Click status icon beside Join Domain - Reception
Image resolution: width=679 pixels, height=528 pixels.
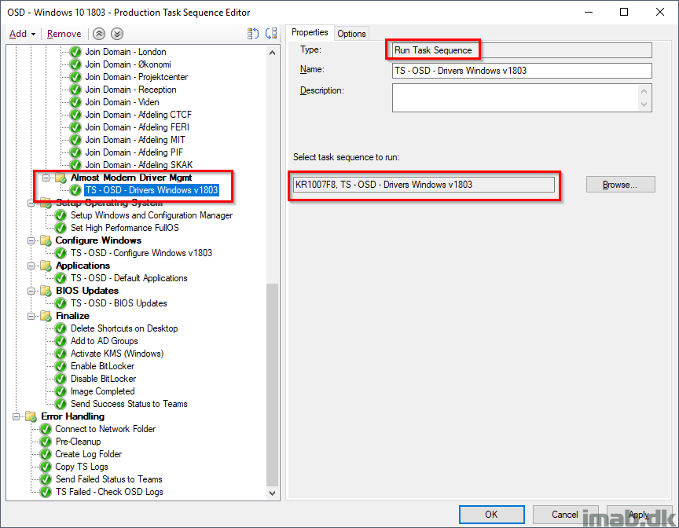(75, 90)
